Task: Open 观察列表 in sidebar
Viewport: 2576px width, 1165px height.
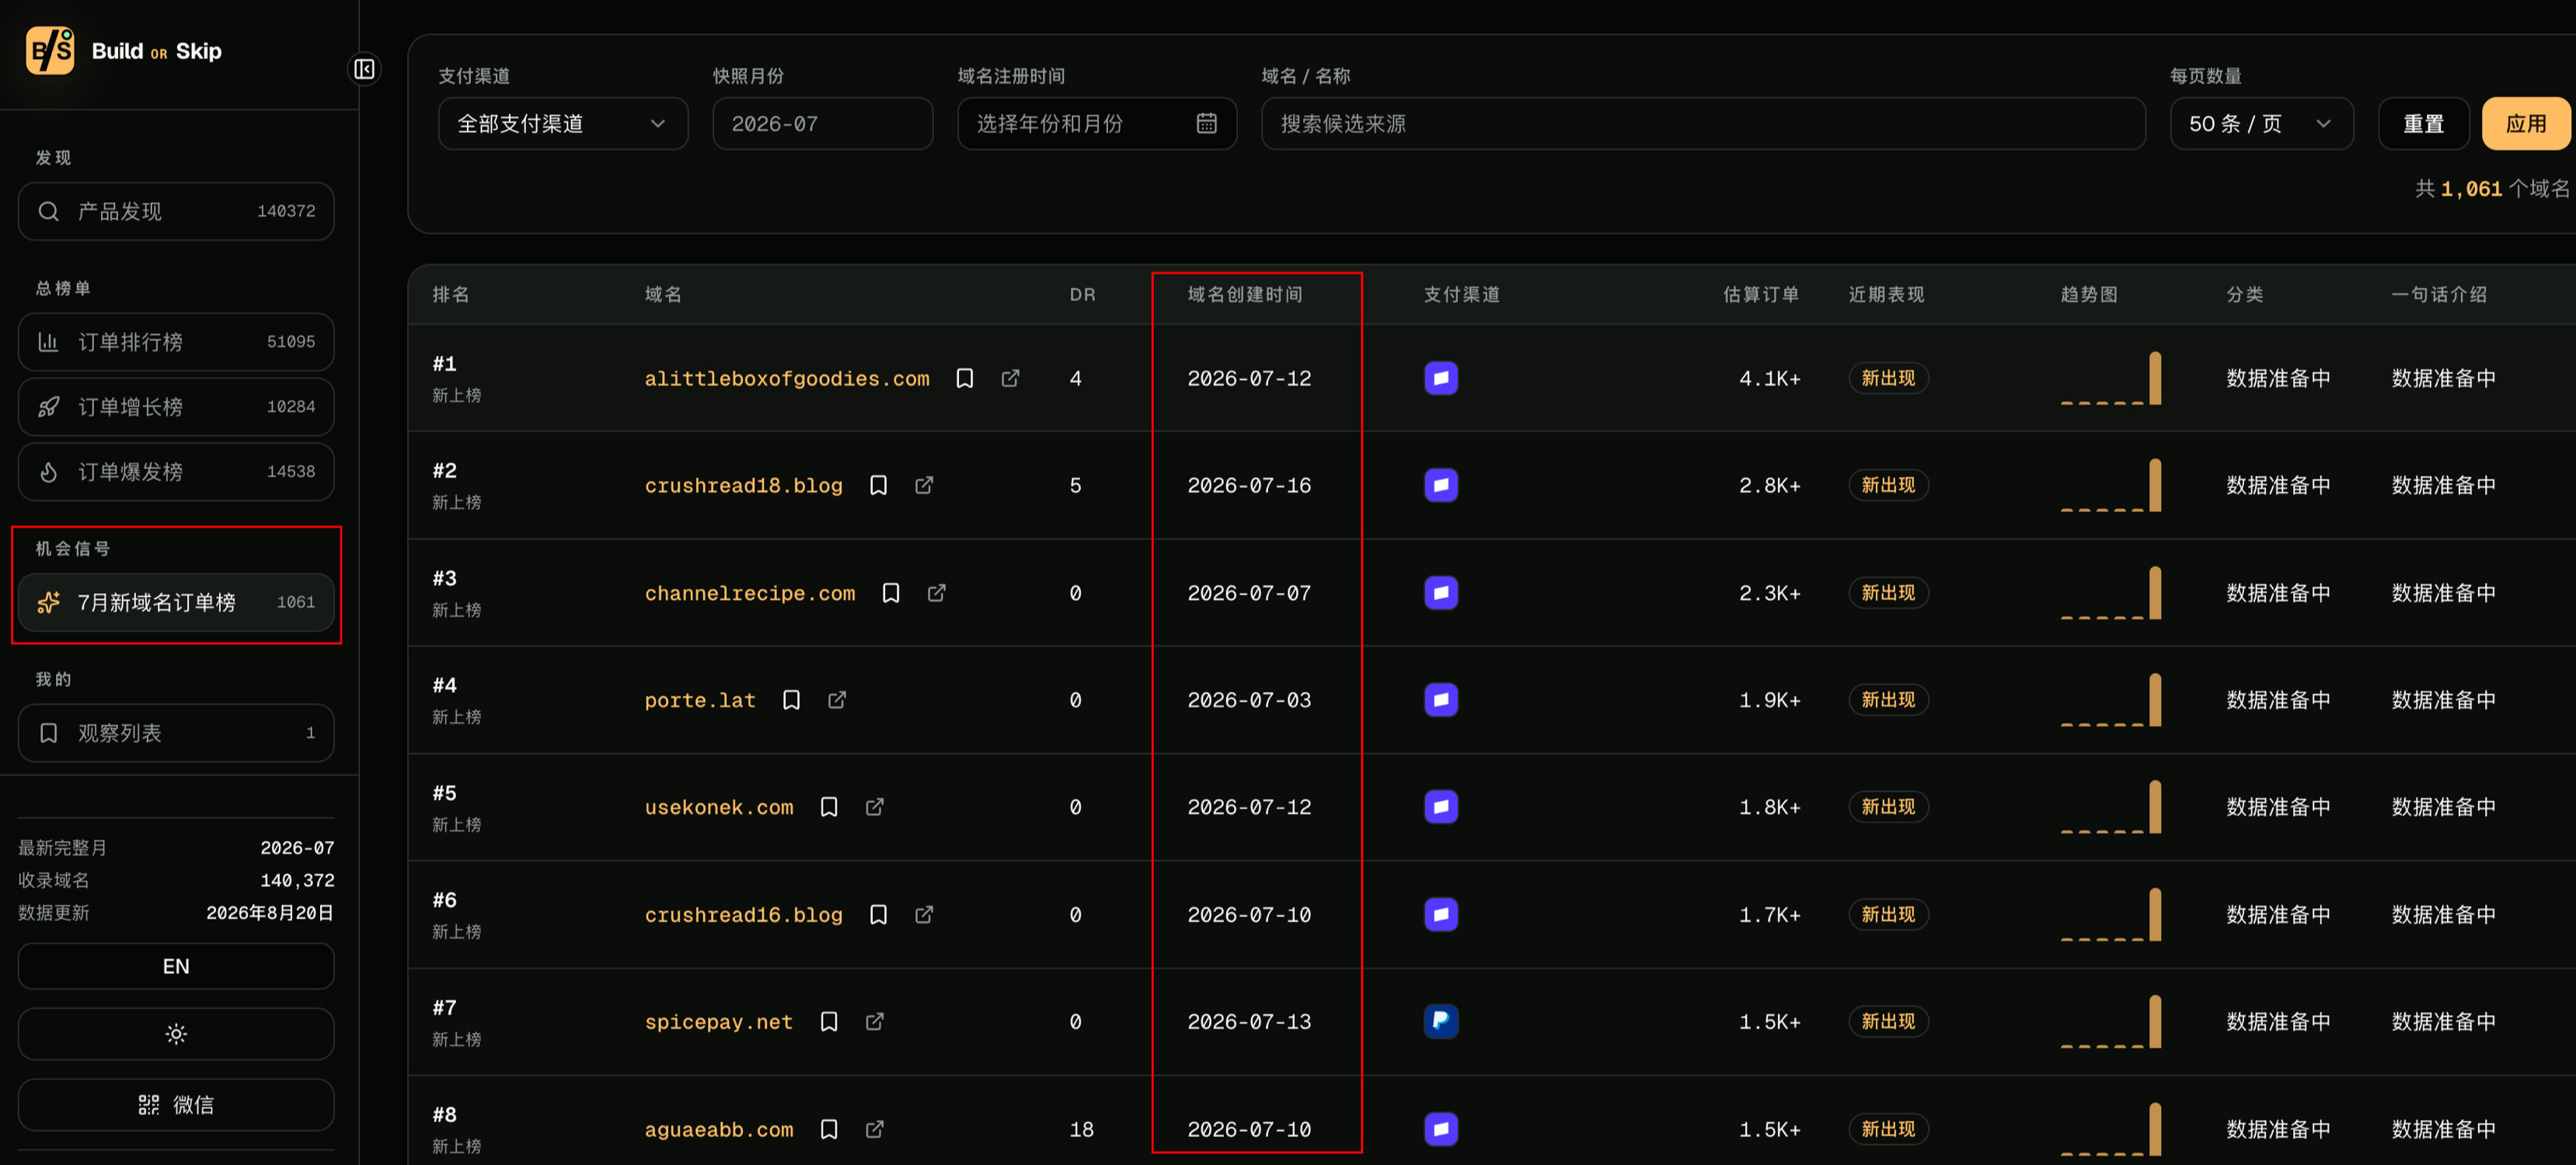Action: 176,733
